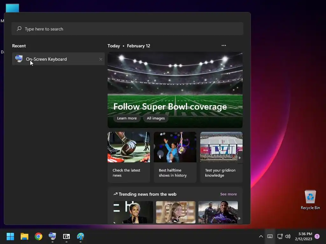Open the On-Screen Keyboard taskbar icon
The width and height of the screenshot is (326, 244).
[x=53, y=236]
